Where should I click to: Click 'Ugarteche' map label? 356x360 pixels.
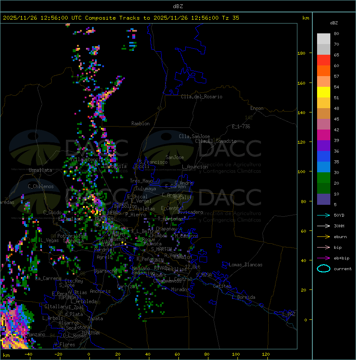tap(106, 271)
